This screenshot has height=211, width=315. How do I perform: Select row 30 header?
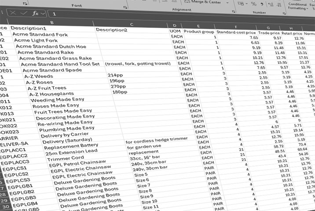pyautogui.click(x=6, y=207)
